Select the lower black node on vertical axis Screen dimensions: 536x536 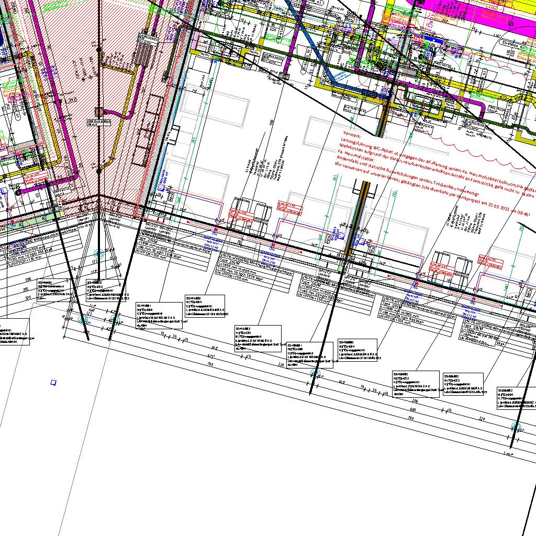coord(98,171)
